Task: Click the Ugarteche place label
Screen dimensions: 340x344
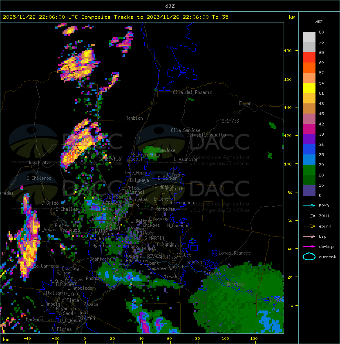Action: tap(101, 259)
